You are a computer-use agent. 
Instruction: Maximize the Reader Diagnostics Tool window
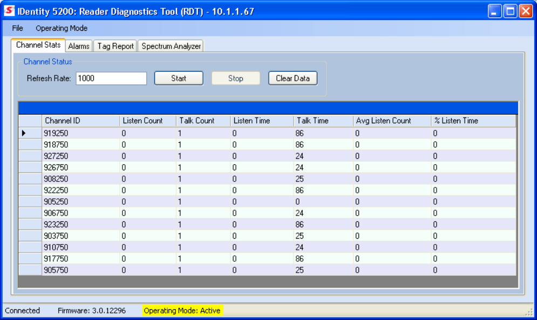(x=510, y=11)
